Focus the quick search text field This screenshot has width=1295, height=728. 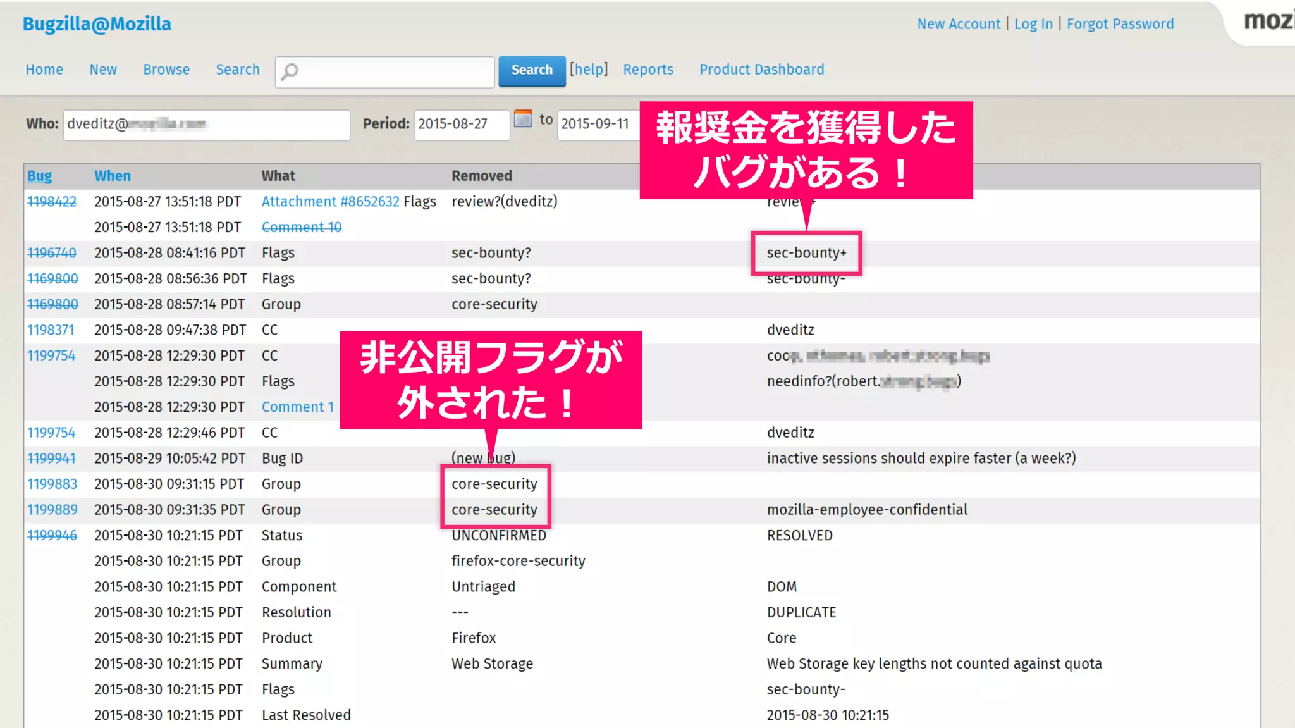pos(384,71)
